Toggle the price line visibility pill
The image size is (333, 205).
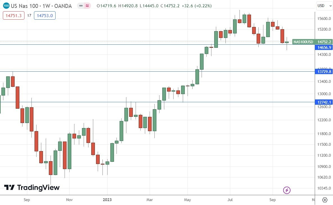click(x=81, y=5)
